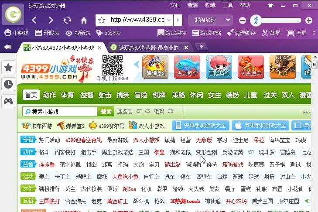Open the 七杀 game thumbnail
The width and height of the screenshot is (318, 212).
283,67
